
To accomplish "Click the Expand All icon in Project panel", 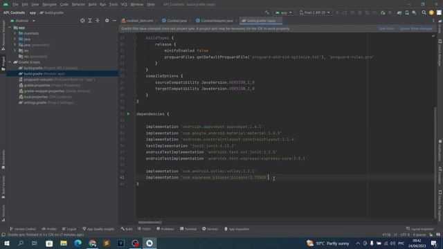I will 90,21.
